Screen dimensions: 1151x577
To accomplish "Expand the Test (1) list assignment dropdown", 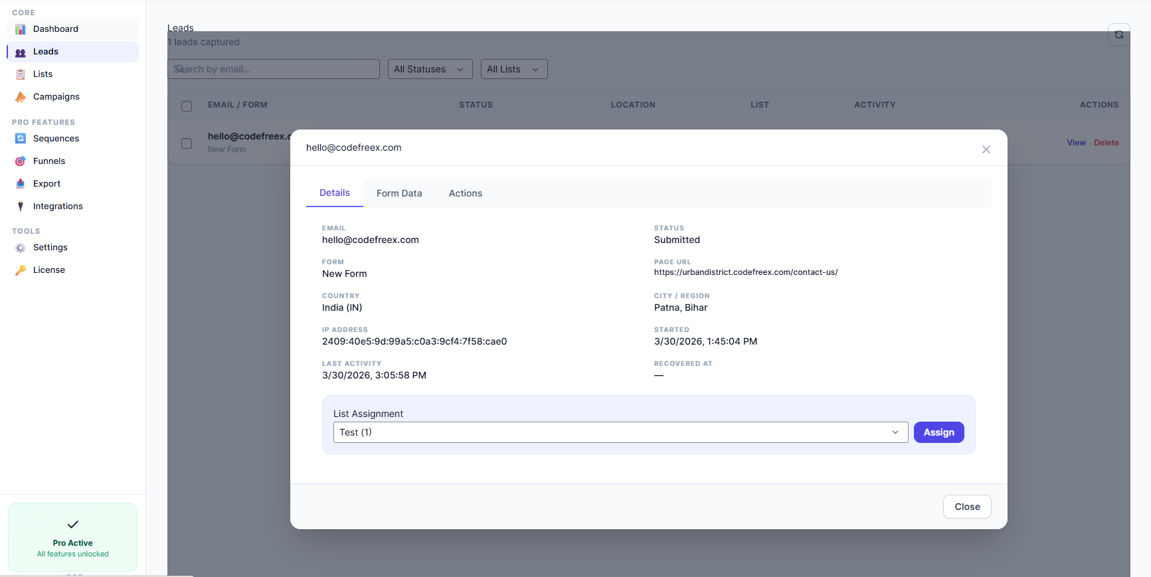I will coord(620,432).
